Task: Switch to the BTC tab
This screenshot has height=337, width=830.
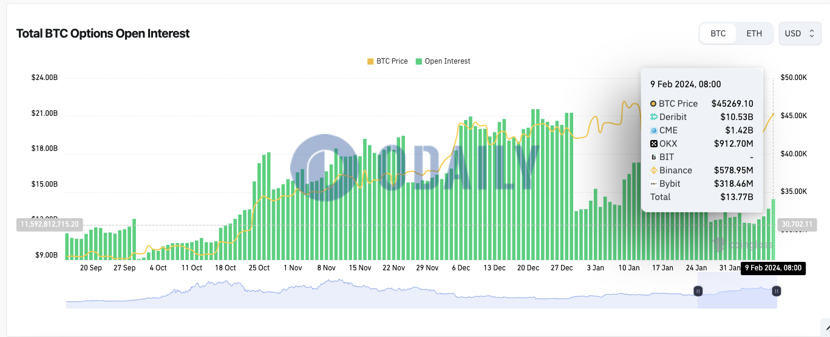Action: (x=718, y=33)
